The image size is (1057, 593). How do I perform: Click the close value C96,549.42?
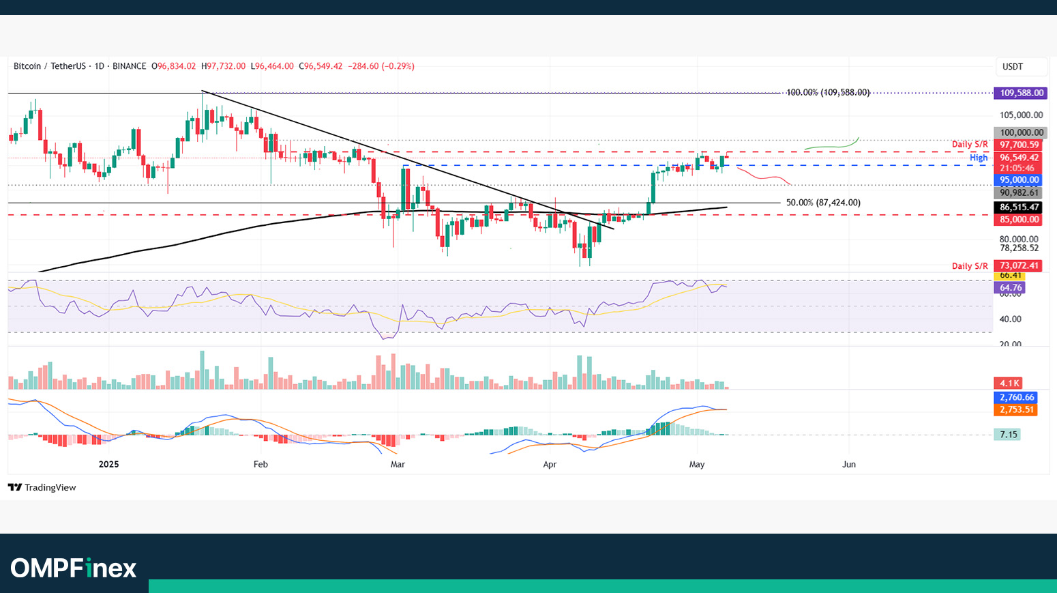tap(321, 66)
